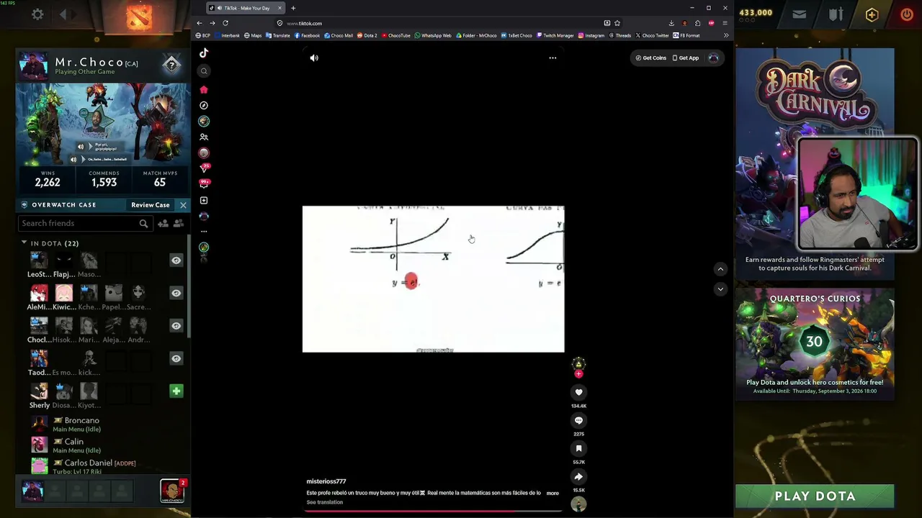This screenshot has width=922, height=518.
Task: Seek on the video progress bar
Action: [x=433, y=512]
